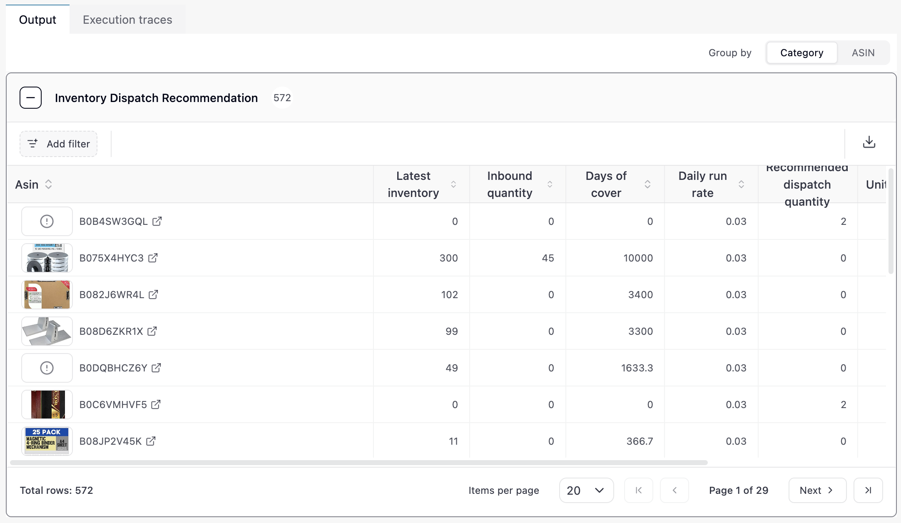The image size is (901, 523).
Task: Click the Add filter button
Action: click(x=58, y=144)
